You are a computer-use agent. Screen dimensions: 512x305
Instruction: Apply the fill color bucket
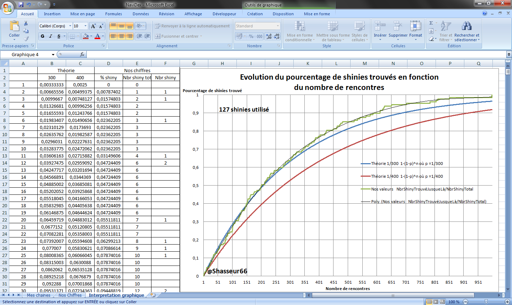click(x=85, y=36)
